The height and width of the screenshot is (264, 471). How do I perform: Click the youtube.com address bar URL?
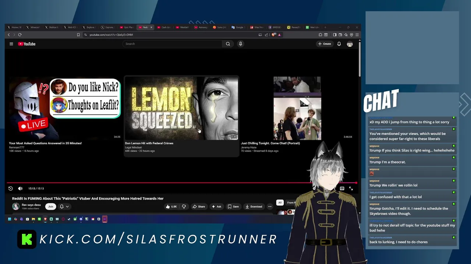(111, 35)
